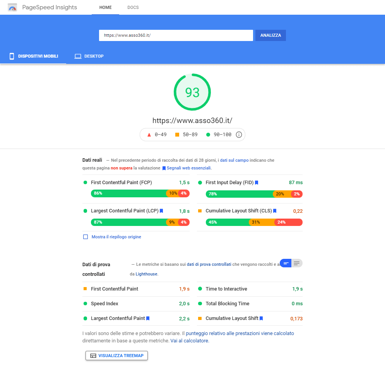Click the Time to Interactive metric label
385x366 pixels.
pyautogui.click(x=226, y=289)
